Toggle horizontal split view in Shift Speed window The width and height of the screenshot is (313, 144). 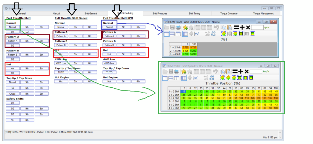171,78
